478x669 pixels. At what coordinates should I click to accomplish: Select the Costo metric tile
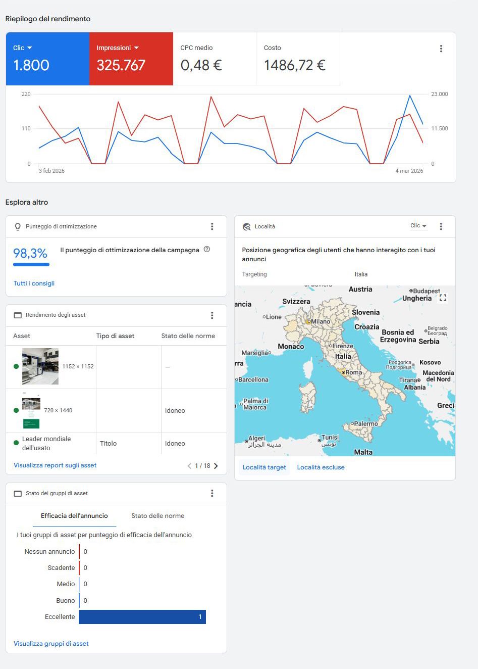(x=298, y=59)
